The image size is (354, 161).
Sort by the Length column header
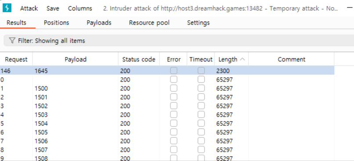point(231,59)
